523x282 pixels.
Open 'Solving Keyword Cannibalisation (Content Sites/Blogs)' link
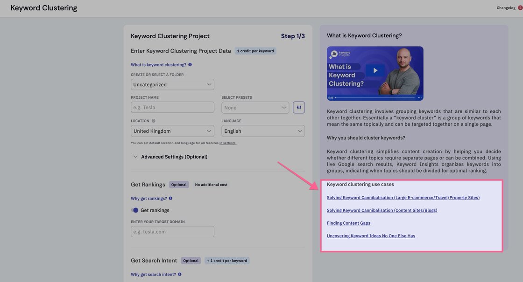pos(382,210)
